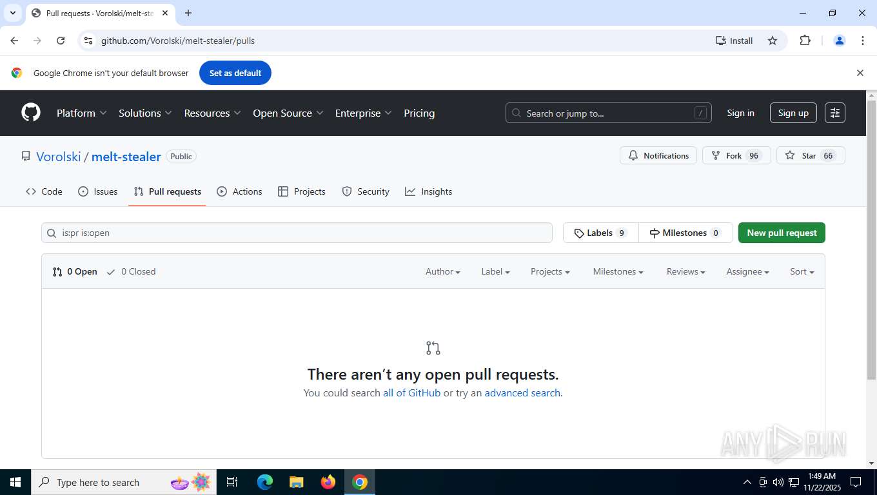Screen dimensions: 877x495
Task: Click the volume speaker tray icon
Action: point(778,482)
